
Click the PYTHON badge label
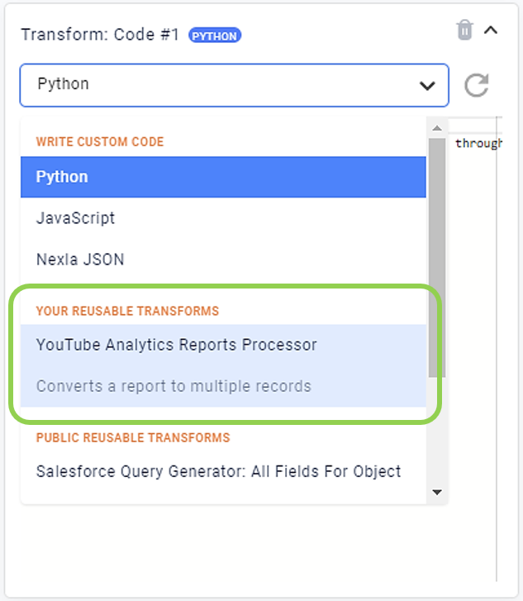click(x=215, y=36)
